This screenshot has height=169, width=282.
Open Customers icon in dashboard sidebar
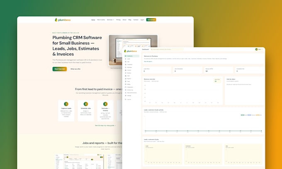(126, 64)
